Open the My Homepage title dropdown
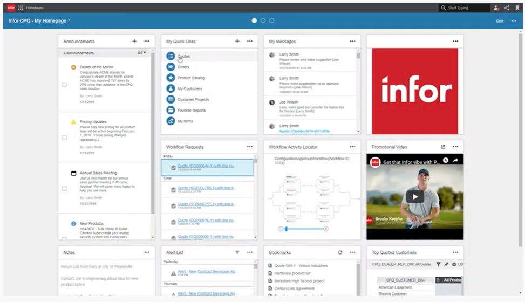Image resolution: width=525 pixels, height=302 pixels. 39,20
